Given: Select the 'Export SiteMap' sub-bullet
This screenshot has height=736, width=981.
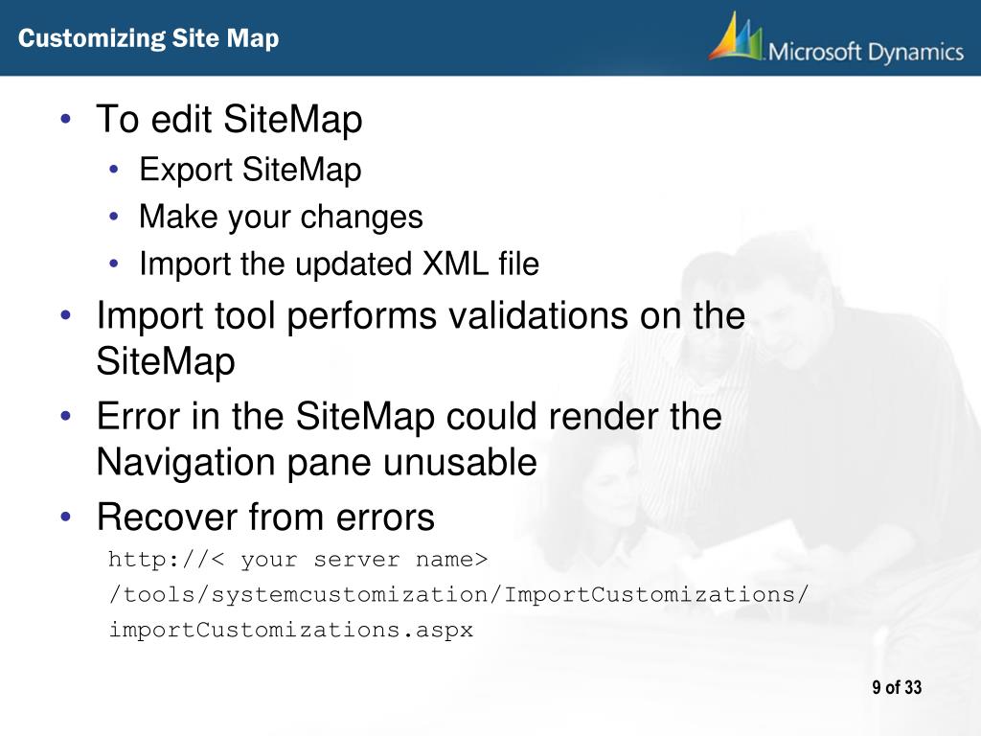Looking at the screenshot, I should 250,169.
